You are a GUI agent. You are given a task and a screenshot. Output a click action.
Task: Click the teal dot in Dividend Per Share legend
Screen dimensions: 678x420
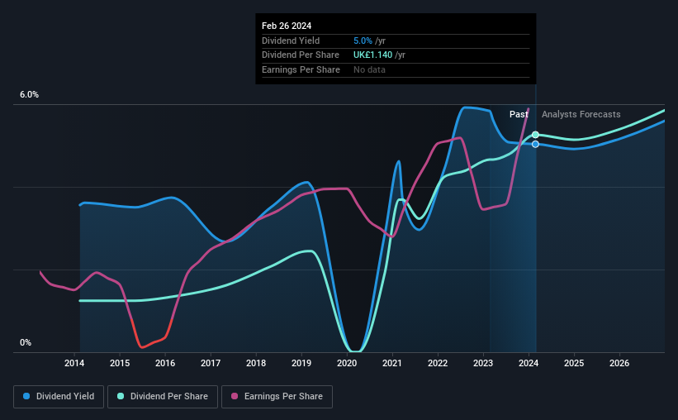point(121,396)
